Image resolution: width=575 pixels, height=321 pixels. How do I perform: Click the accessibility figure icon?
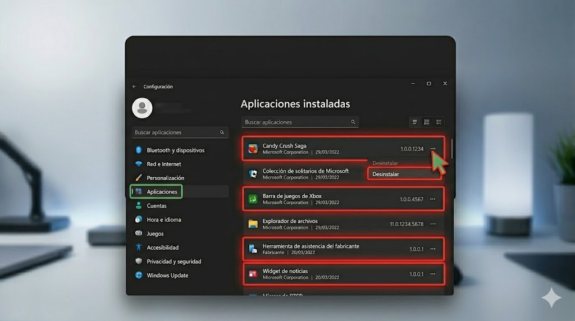point(139,247)
